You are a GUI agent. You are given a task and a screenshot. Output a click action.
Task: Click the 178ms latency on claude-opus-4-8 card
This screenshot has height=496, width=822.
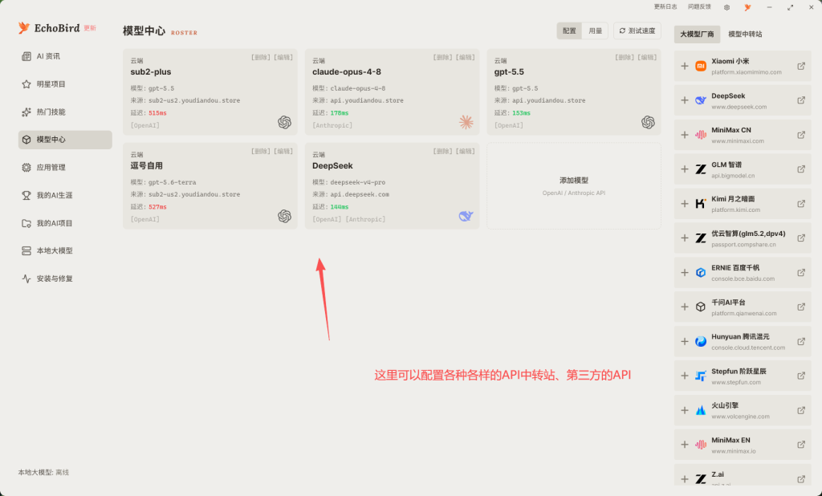pyautogui.click(x=340, y=112)
